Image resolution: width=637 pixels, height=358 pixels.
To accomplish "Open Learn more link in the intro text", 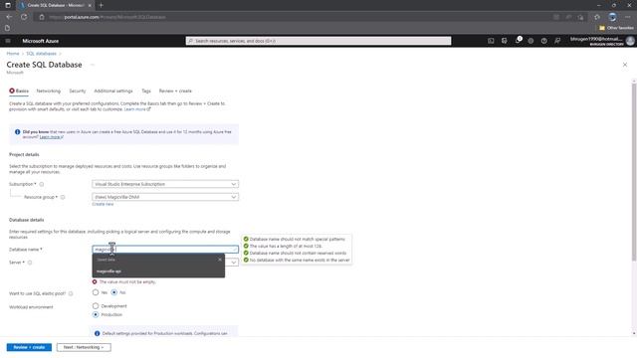I will coord(137,109).
